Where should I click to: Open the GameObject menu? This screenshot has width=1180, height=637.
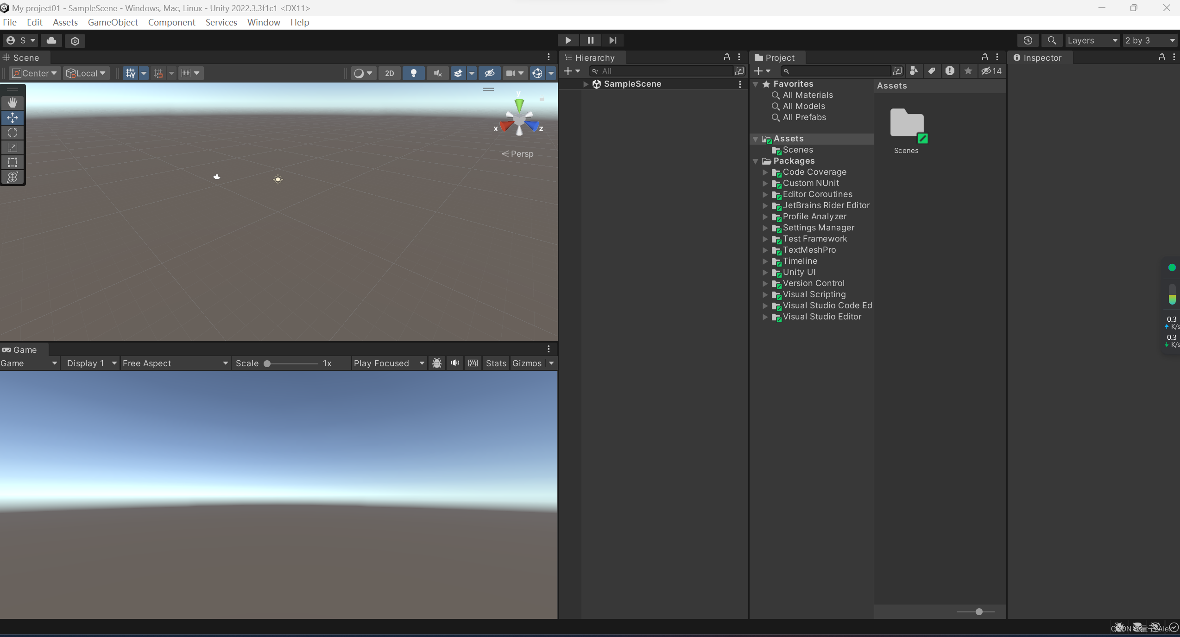[113, 22]
